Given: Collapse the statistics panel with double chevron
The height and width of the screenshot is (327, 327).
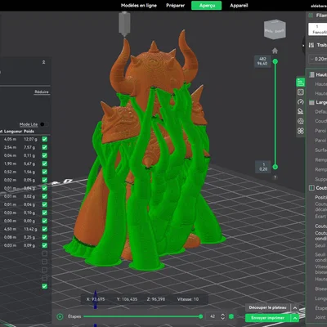Looking at the screenshot, I should pos(43,62).
